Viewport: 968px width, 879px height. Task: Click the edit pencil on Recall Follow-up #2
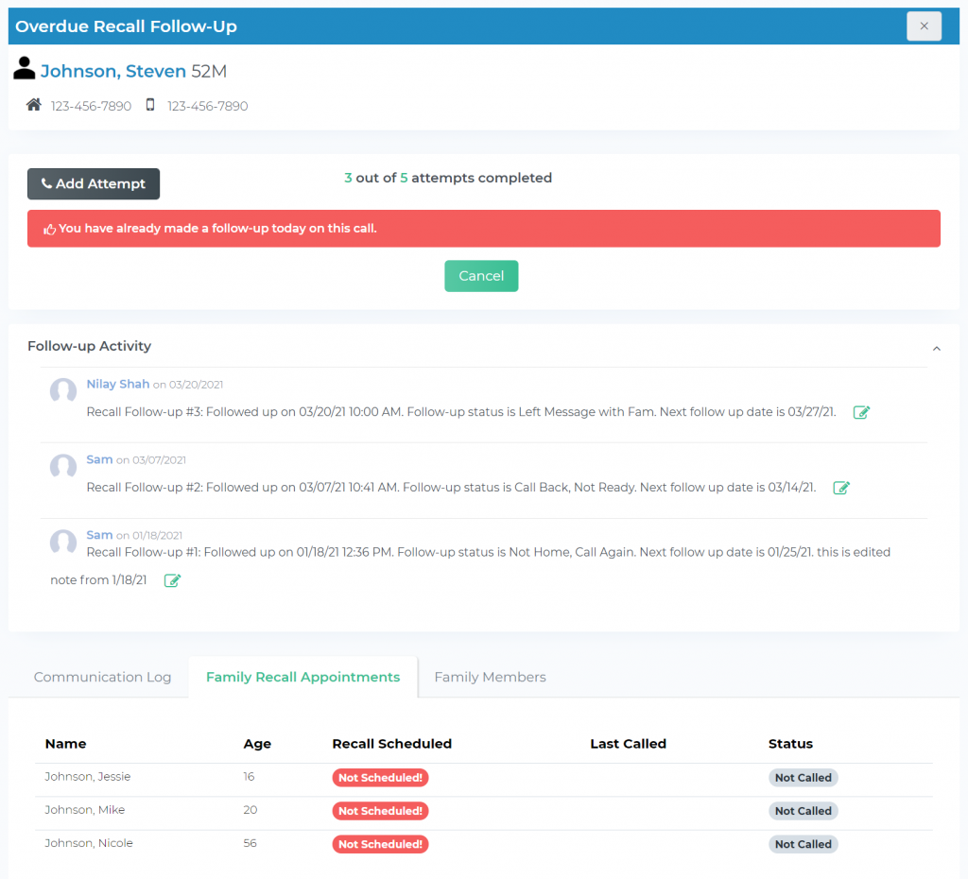841,488
